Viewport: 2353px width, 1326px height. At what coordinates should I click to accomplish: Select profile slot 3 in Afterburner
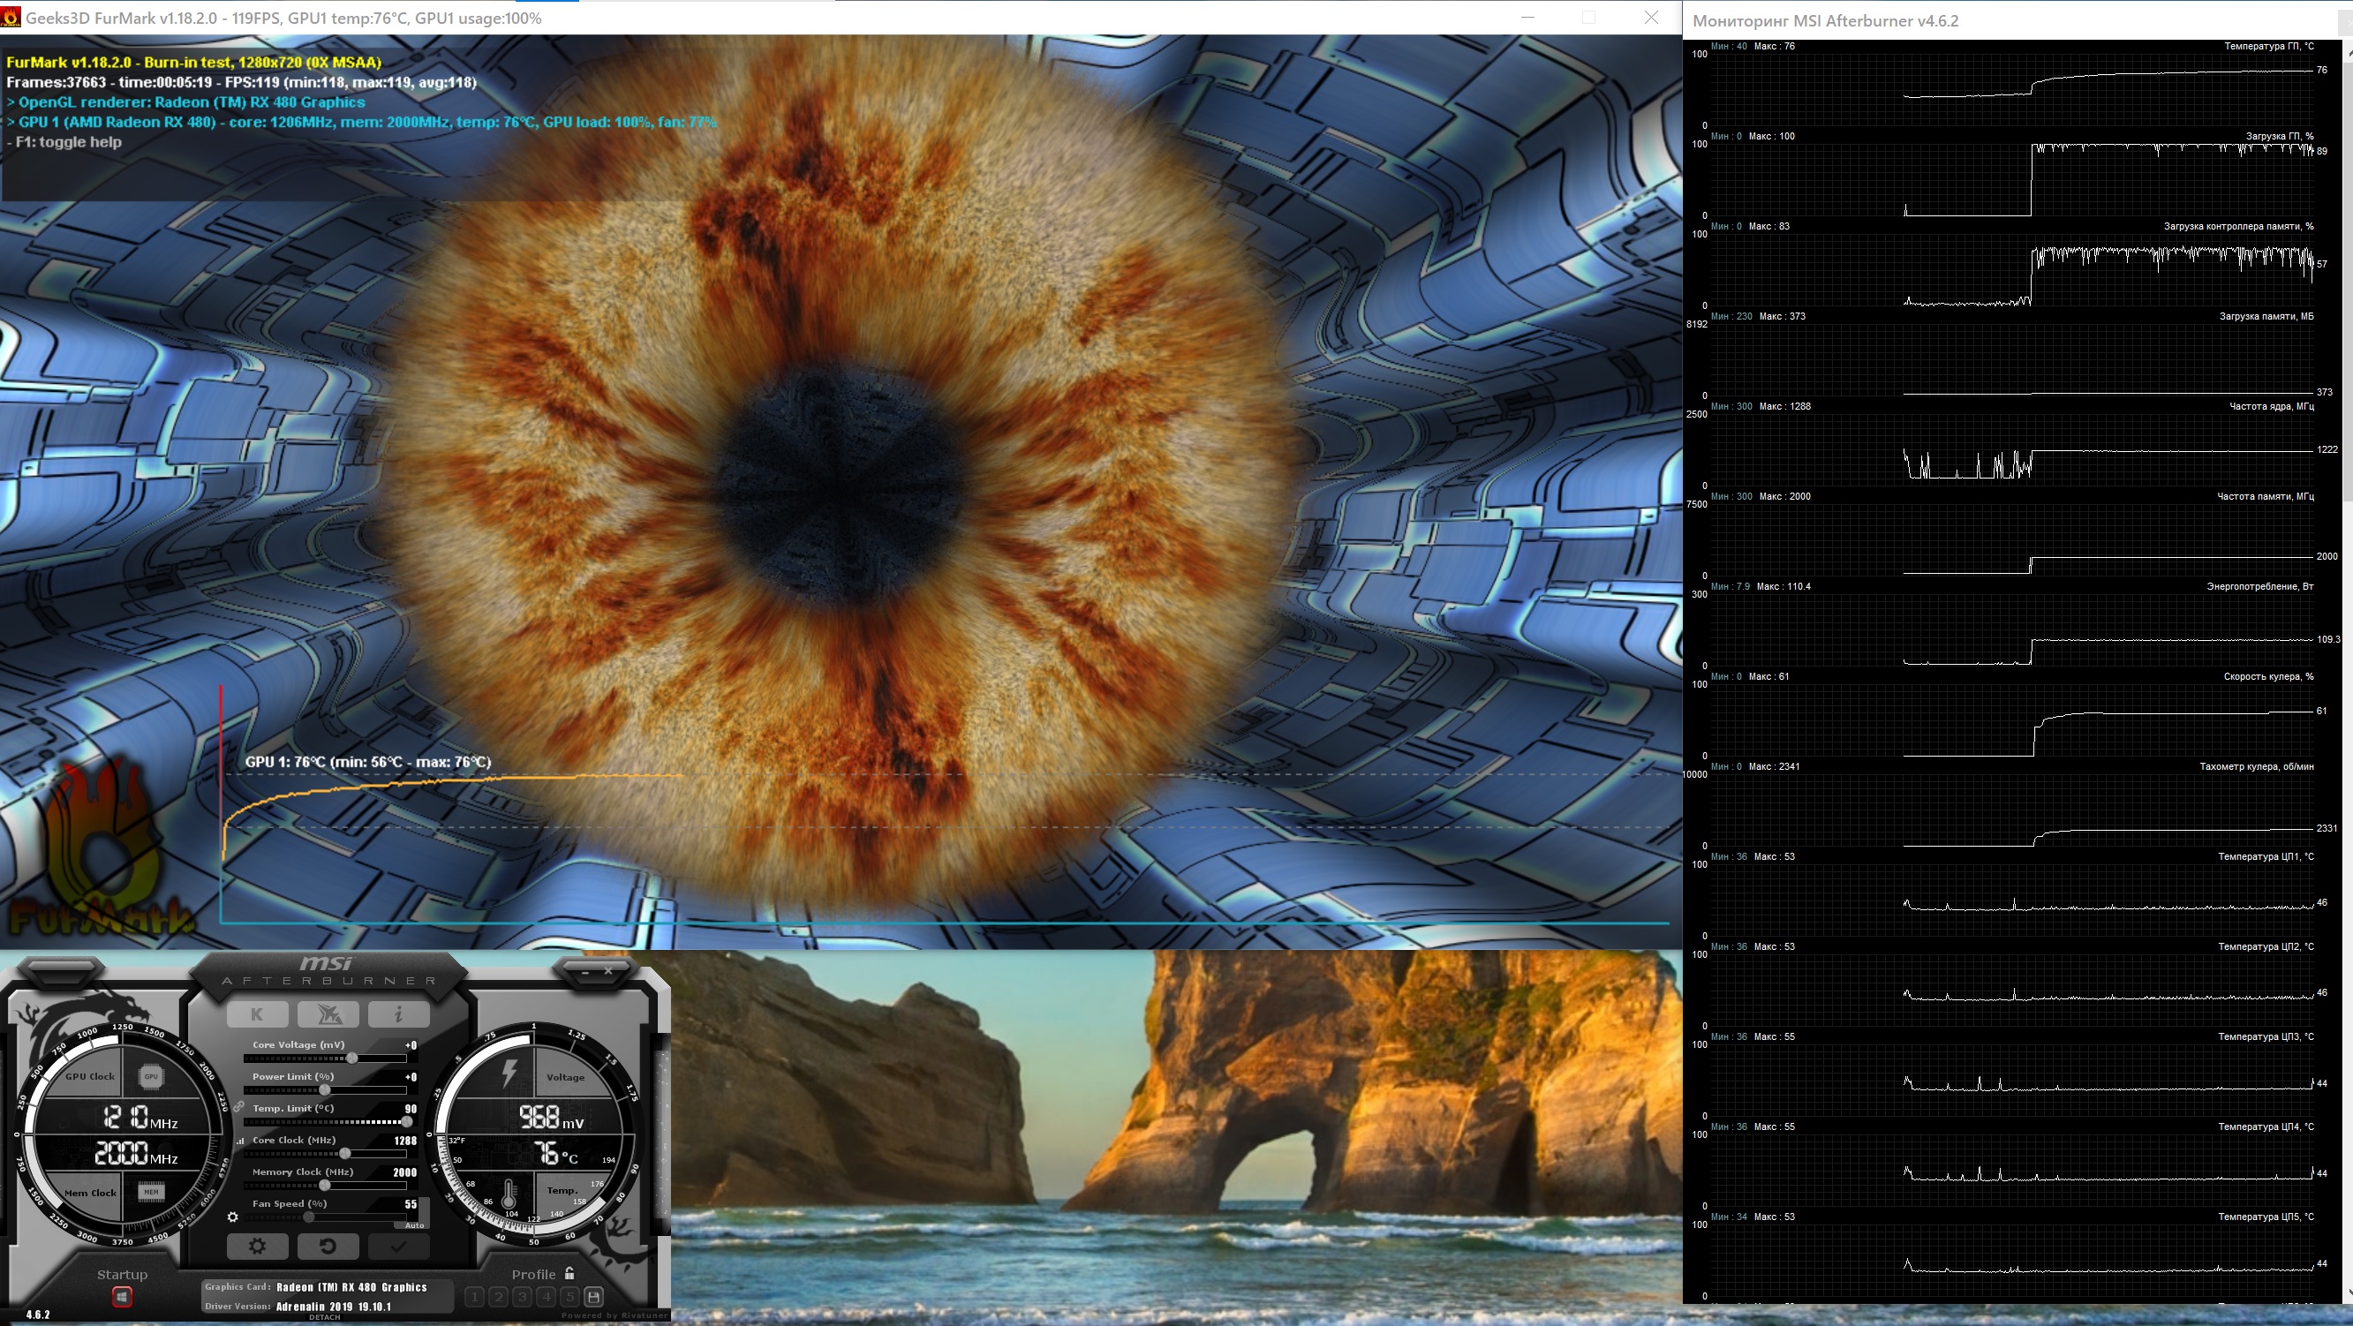coord(523,1296)
